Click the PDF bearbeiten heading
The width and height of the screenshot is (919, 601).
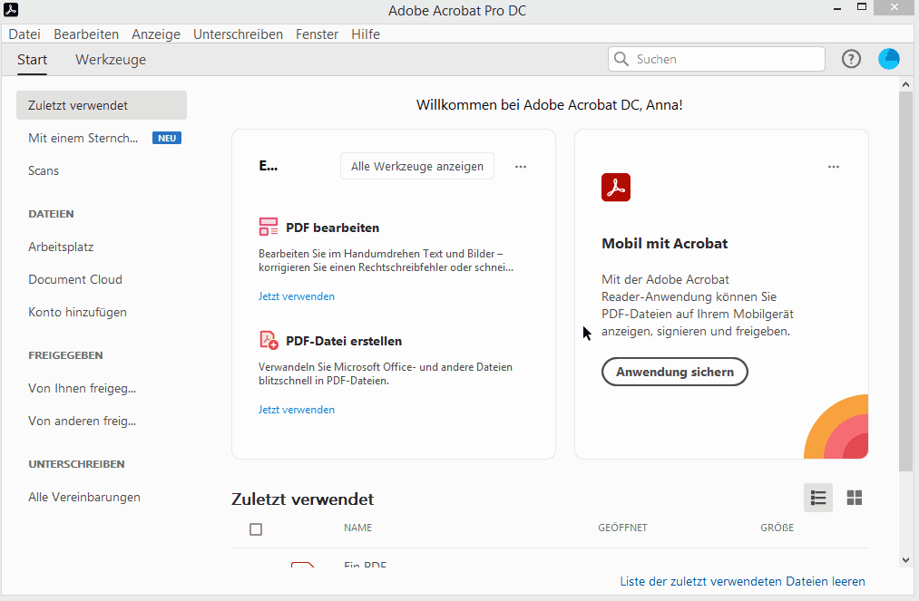click(x=332, y=228)
